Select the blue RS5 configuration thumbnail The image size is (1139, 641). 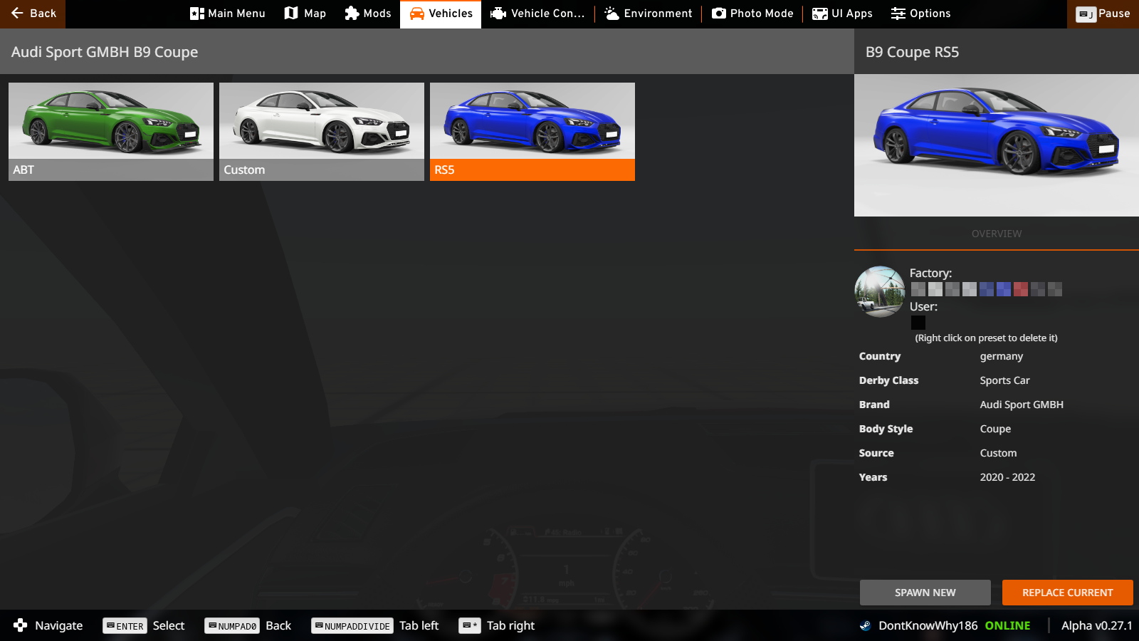(532, 131)
